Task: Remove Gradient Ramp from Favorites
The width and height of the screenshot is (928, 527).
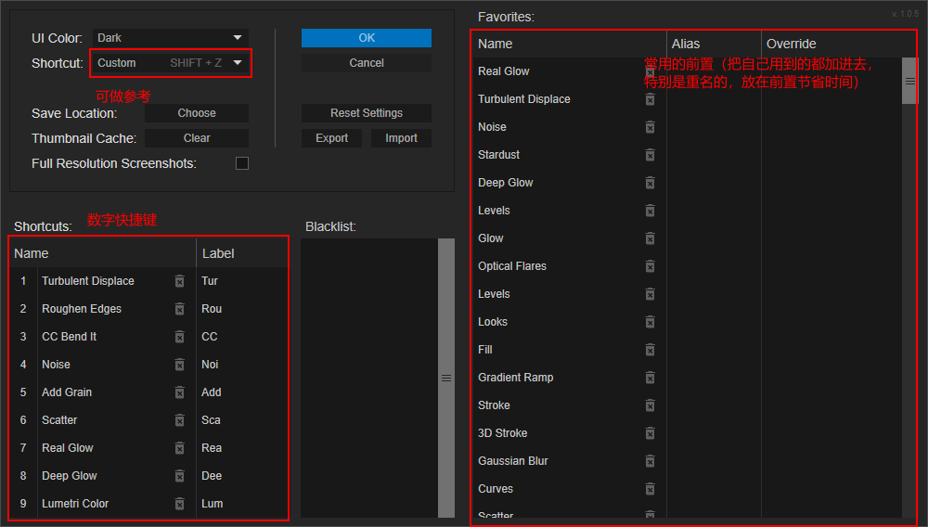Action: [x=650, y=378]
